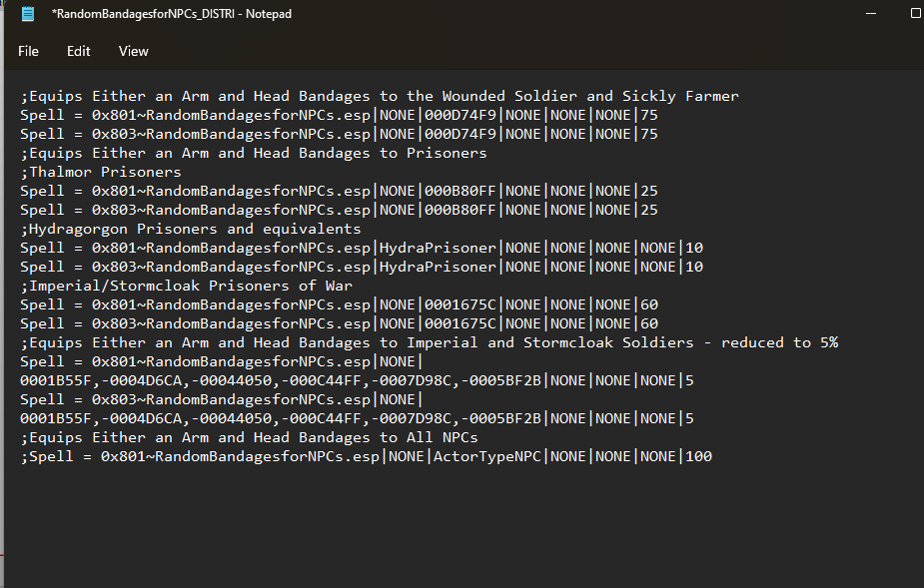Open the View menu
The width and height of the screenshot is (924, 588).
[x=133, y=51]
